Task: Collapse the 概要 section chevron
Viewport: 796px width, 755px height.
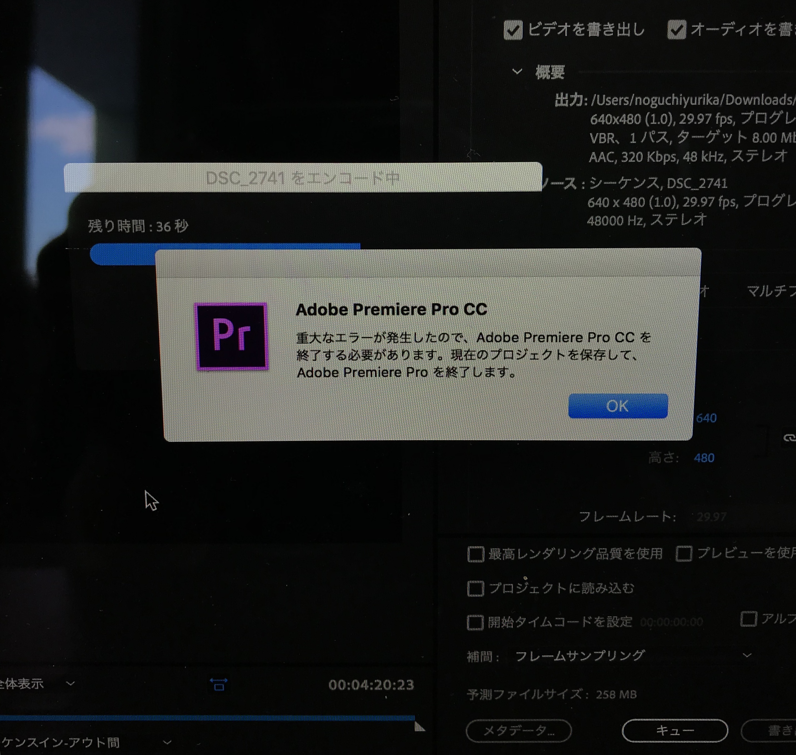Action: click(x=517, y=72)
